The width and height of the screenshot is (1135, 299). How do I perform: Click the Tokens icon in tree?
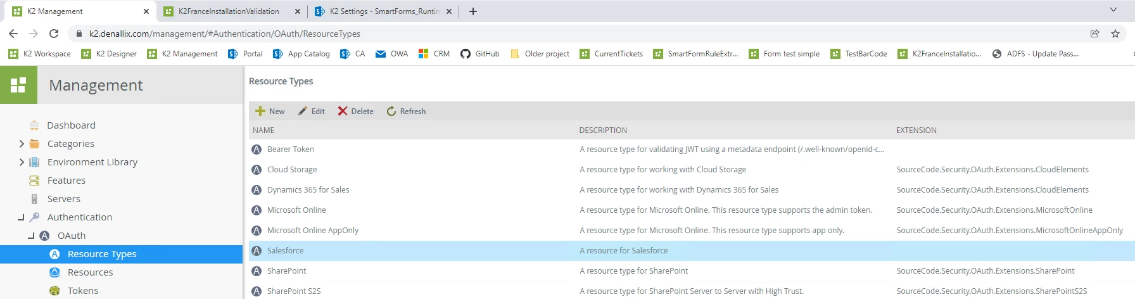[x=54, y=291]
